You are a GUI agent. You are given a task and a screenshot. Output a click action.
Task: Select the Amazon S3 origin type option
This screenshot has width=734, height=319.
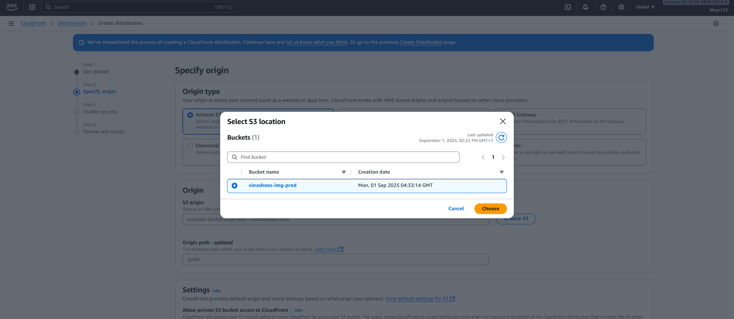point(190,114)
